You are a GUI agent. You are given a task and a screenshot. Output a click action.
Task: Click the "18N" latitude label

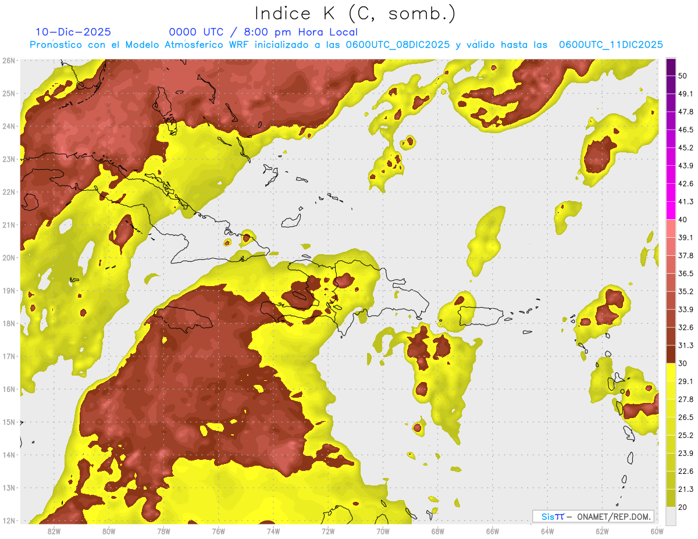pos(9,323)
